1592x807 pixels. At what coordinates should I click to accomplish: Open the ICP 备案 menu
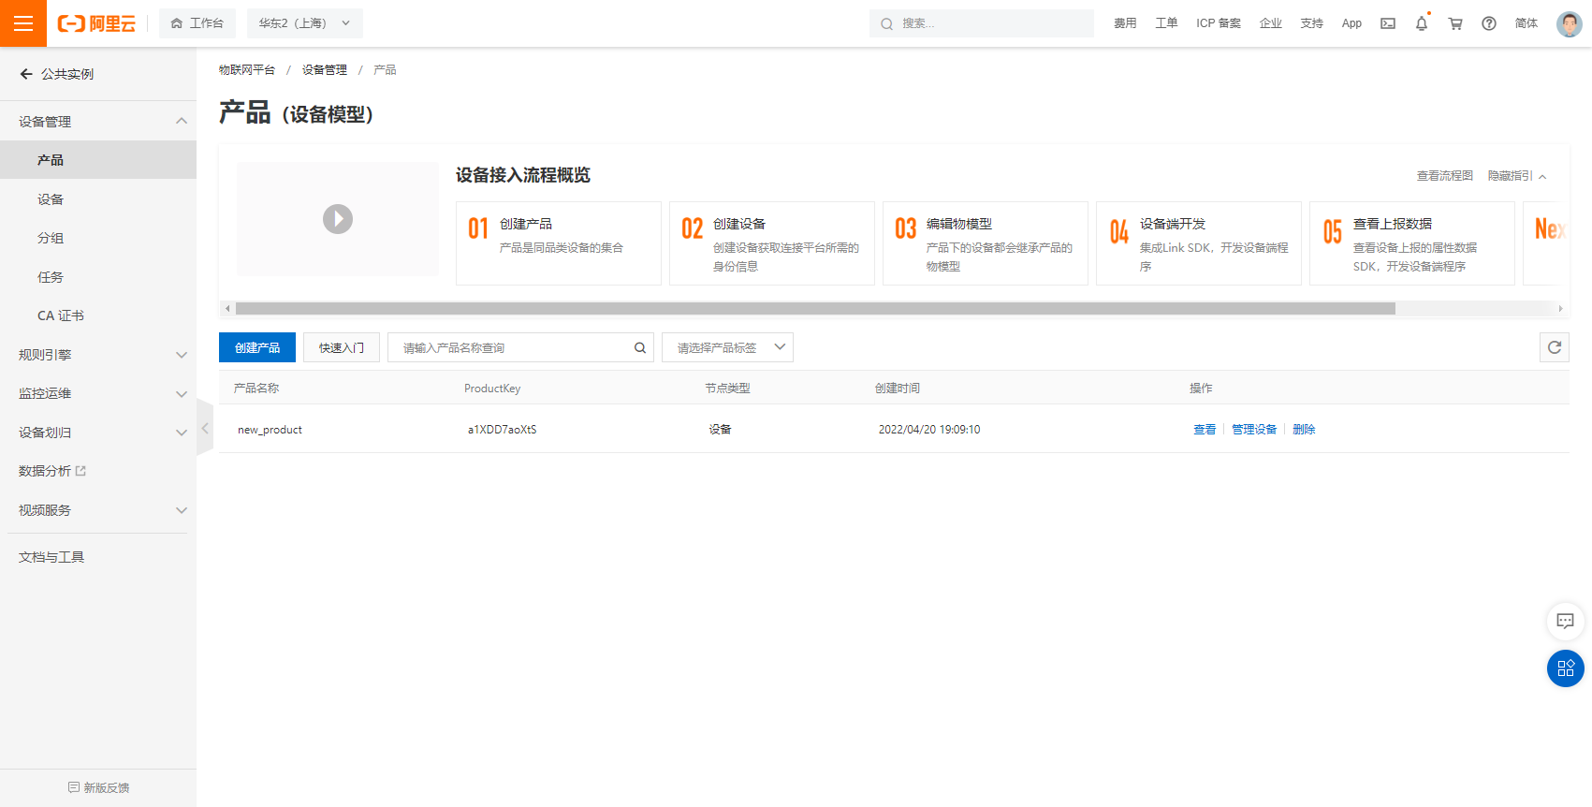pos(1219,23)
